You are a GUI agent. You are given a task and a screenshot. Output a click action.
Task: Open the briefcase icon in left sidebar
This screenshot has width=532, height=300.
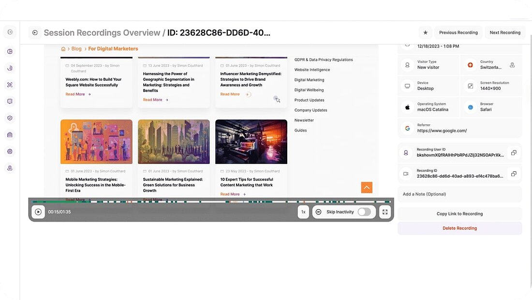(10, 135)
